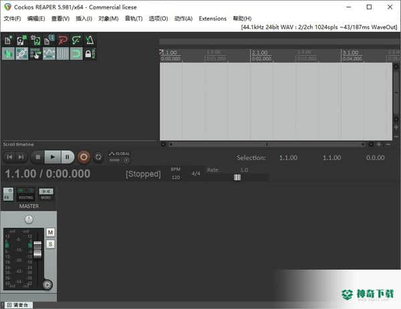Image resolution: width=401 pixels, height=309 pixels.
Task: Go to project end transport button
Action: click(x=21, y=157)
